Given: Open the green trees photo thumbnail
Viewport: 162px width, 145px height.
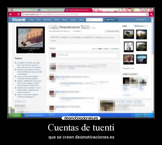Looking at the screenshot, I should [x=142, y=46].
